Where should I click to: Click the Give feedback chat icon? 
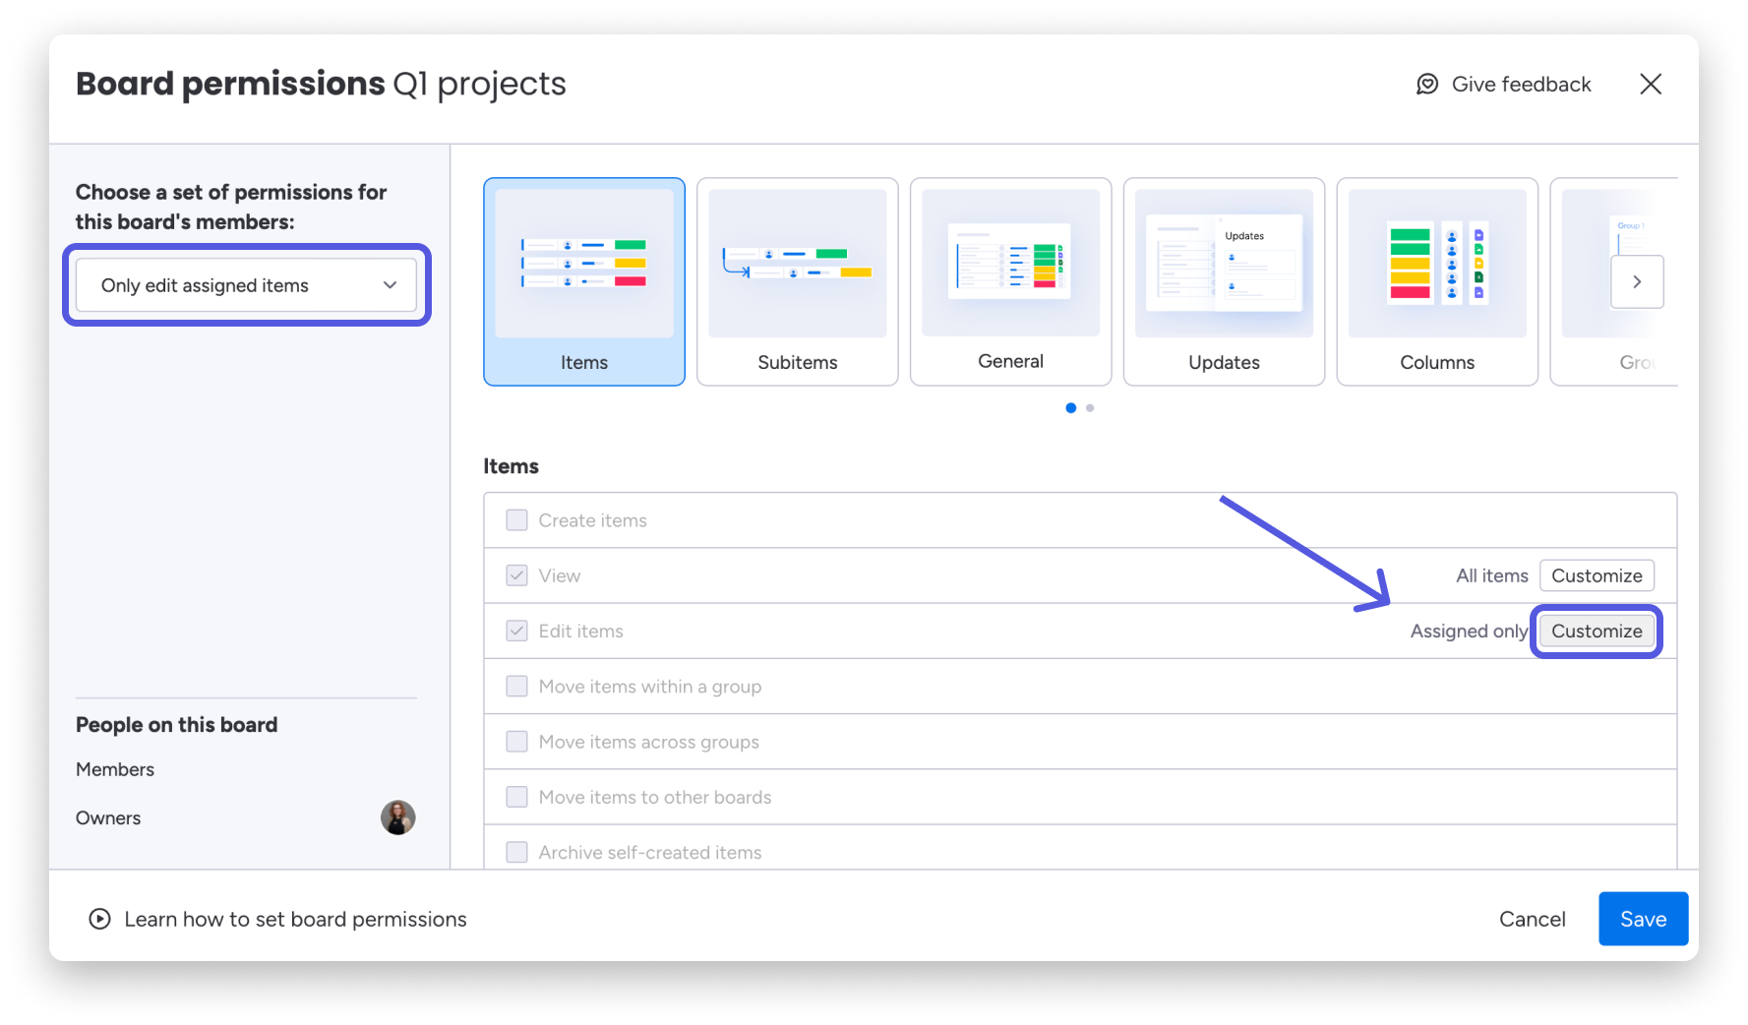tap(1426, 85)
